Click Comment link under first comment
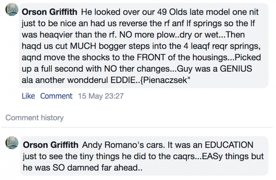 pos(56,96)
